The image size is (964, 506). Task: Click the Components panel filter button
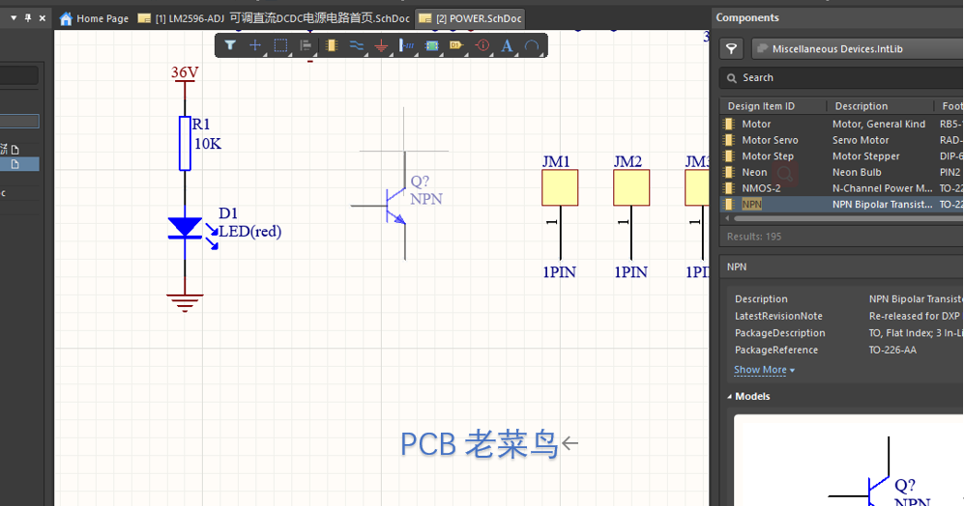coord(733,48)
